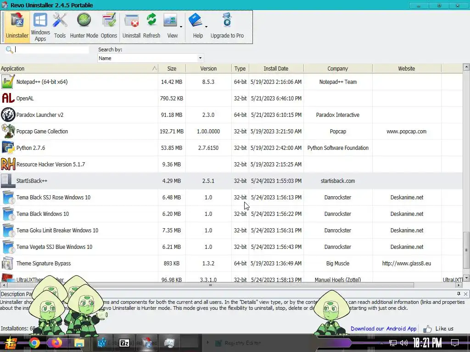Viewport: 470px width, 352px height.
Task: Open File Explorer from taskbar
Action: coord(79,343)
